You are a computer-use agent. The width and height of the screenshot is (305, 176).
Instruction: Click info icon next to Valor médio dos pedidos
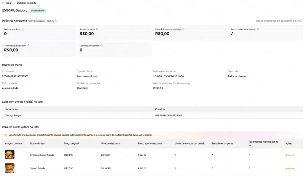[28, 46]
